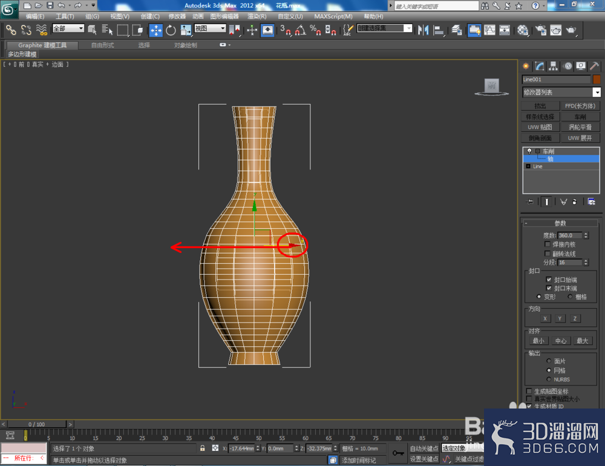The height and width of the screenshot is (466, 605).
Task: Click Configure Modifier Sets icon
Action: pyautogui.click(x=591, y=202)
